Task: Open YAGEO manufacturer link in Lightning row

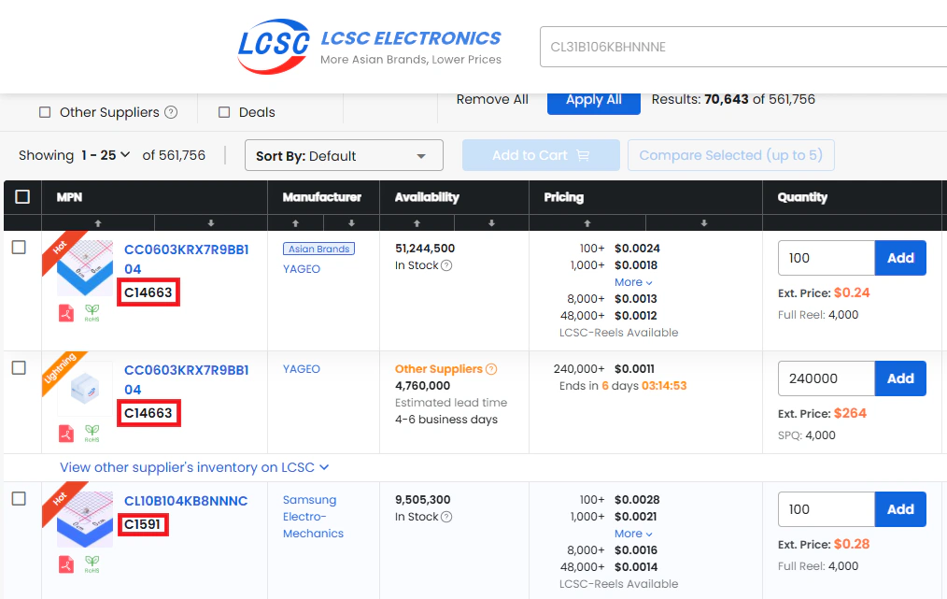Action: [x=302, y=369]
